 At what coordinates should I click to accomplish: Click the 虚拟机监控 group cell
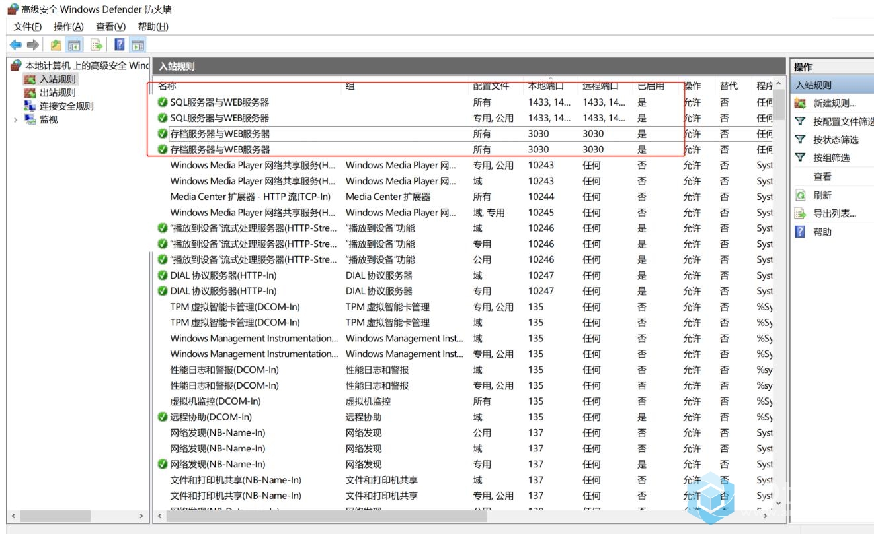coord(368,401)
